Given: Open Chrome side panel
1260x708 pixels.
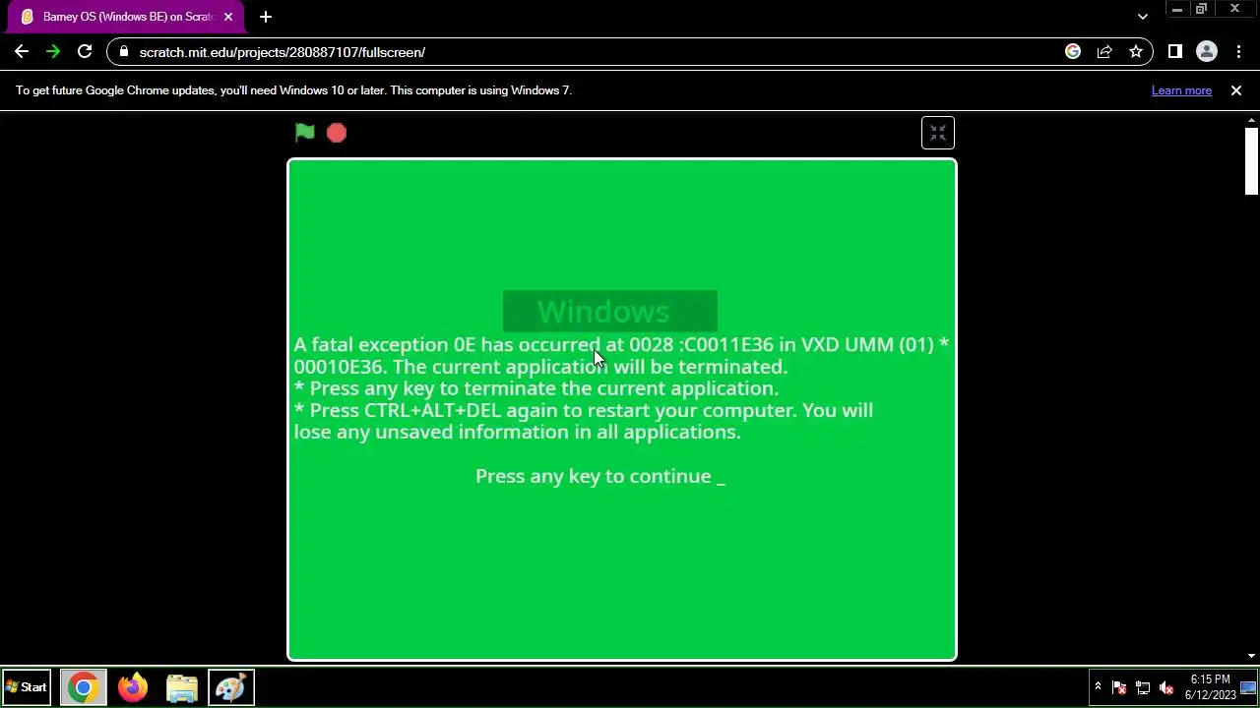Looking at the screenshot, I should click(x=1175, y=52).
